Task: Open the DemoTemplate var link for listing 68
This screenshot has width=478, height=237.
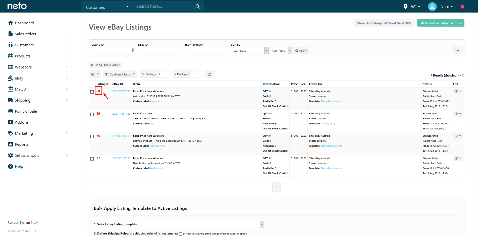Action: tap(331, 101)
